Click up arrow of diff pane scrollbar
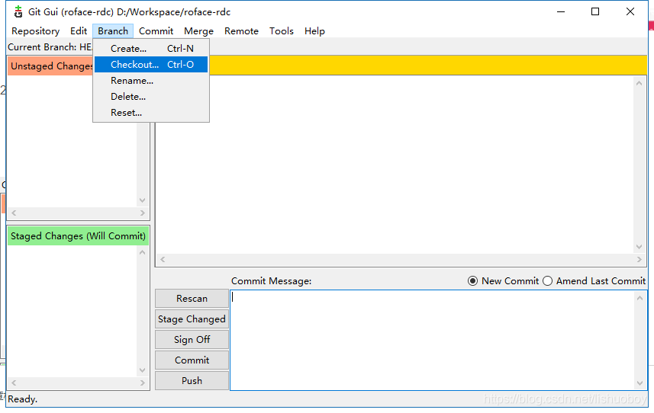The width and height of the screenshot is (654, 413). (639, 83)
